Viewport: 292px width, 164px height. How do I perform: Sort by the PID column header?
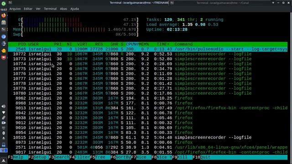22,44
